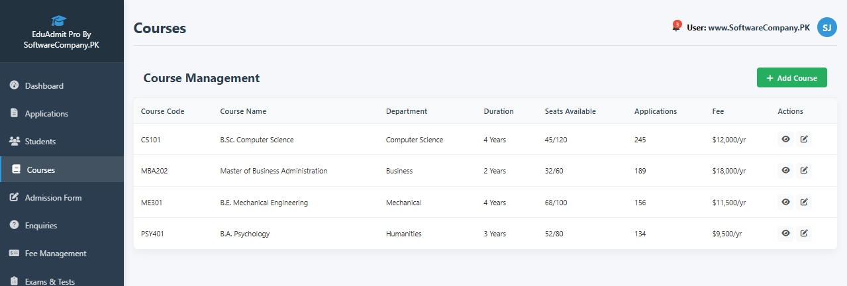847x286 pixels.
Task: View details of MBA202 course with eye icon
Action: click(x=785, y=170)
